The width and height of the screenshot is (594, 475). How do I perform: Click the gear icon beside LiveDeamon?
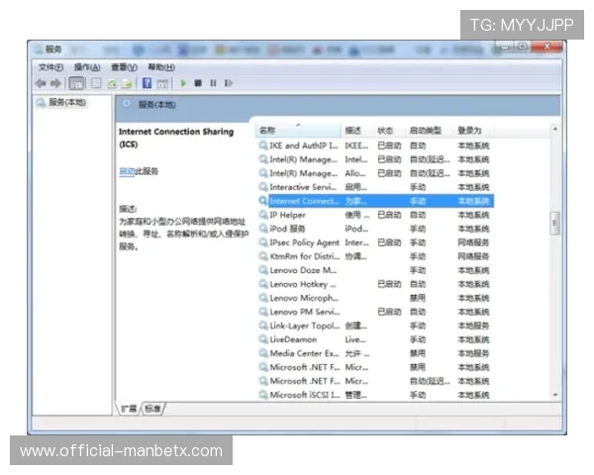point(263,339)
